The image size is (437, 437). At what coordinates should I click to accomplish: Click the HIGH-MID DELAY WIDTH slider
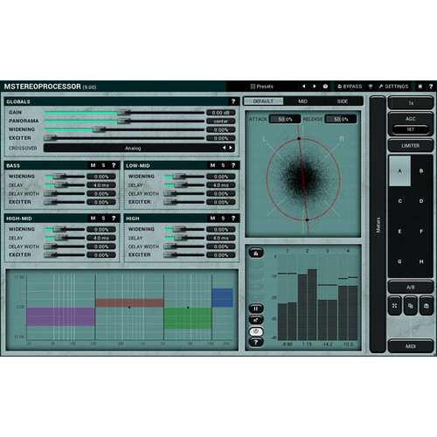[x=65, y=246]
